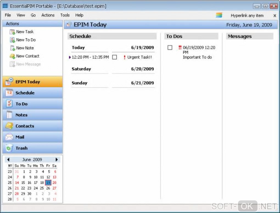Click the New Note action link
280x213 pixels.
point(25,48)
